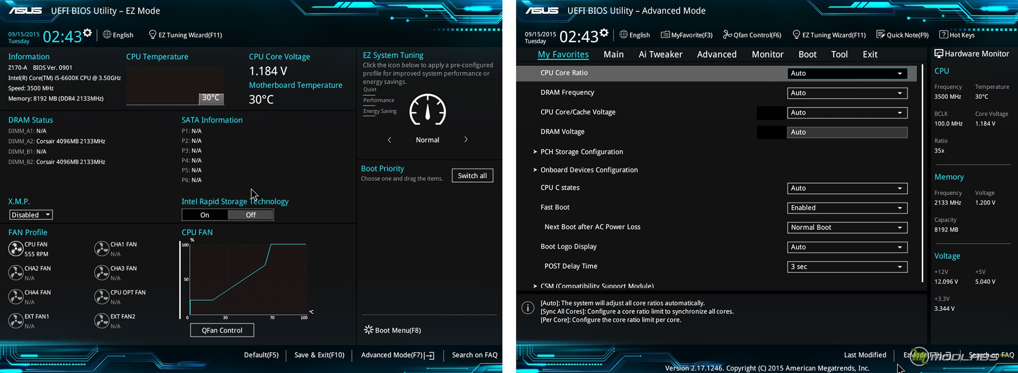
Task: Click the CHA3 FAN fan icon
Action: tap(102, 273)
